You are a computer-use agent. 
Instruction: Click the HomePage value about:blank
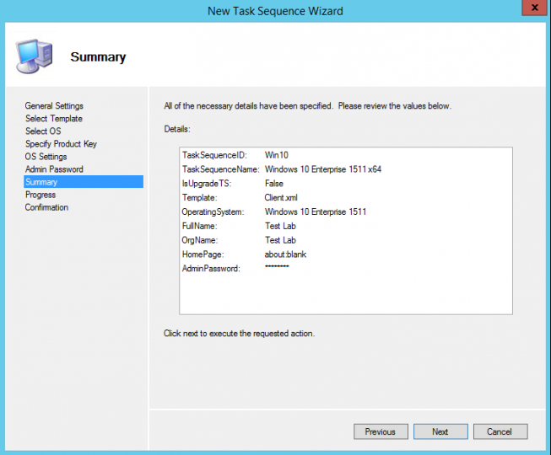[285, 254]
